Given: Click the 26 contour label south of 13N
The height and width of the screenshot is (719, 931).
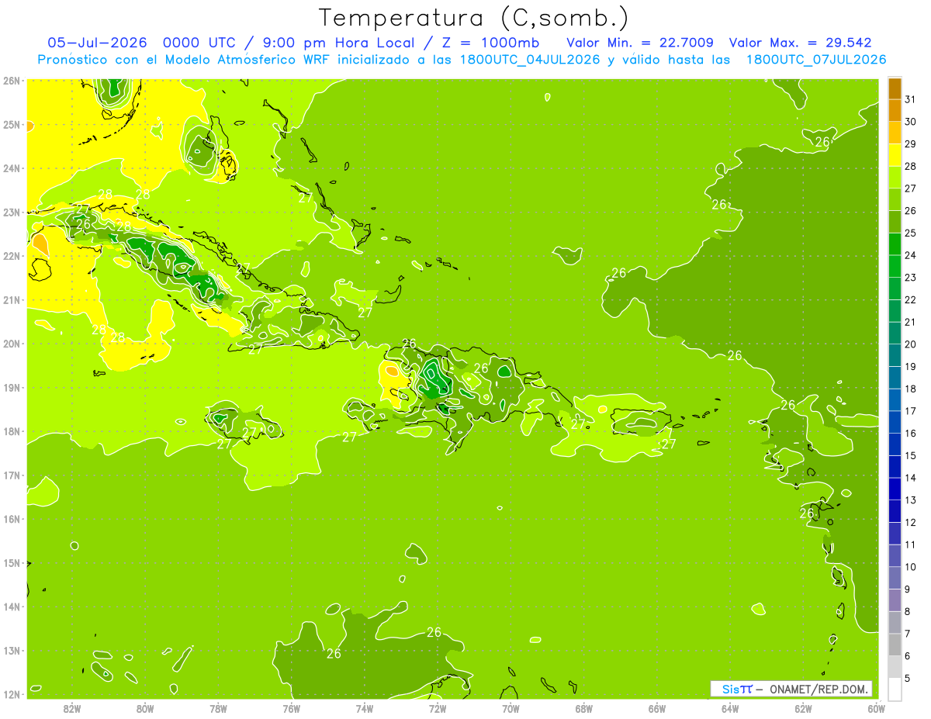Looking at the screenshot, I should pyautogui.click(x=334, y=654).
